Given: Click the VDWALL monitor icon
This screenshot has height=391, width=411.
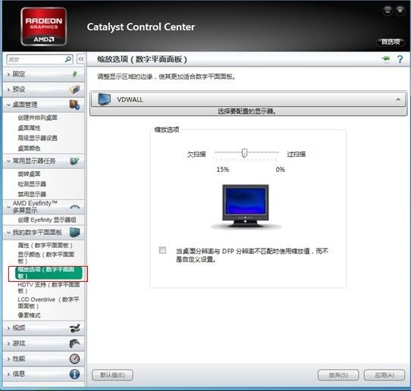Looking at the screenshot, I should click(x=105, y=99).
